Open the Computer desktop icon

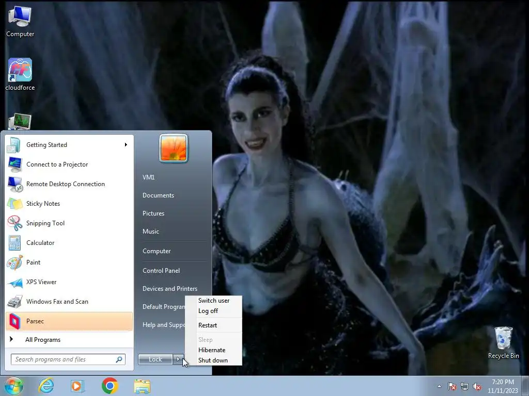tap(20, 21)
